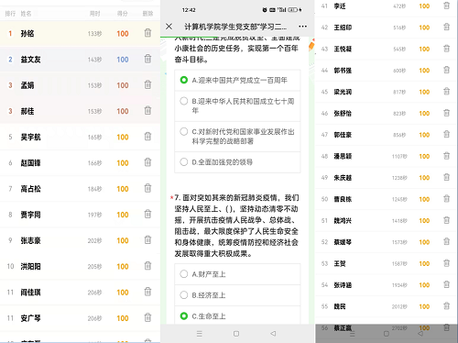Click the 用时 column header
This screenshot has height=343, width=458.
[x=94, y=14]
